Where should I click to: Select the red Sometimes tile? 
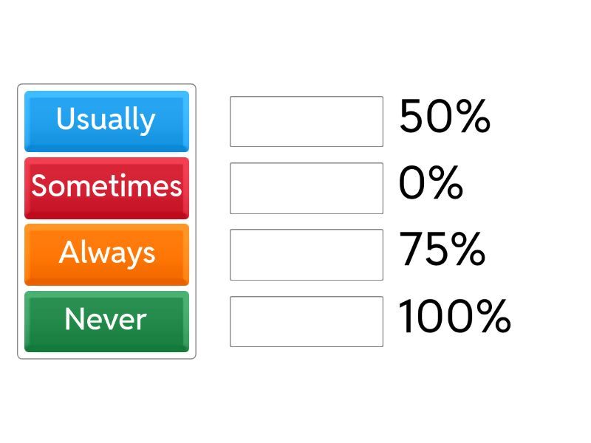click(x=106, y=188)
